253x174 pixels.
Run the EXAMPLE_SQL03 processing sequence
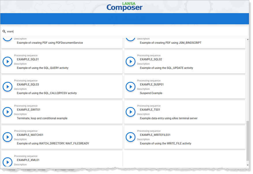click(8, 87)
